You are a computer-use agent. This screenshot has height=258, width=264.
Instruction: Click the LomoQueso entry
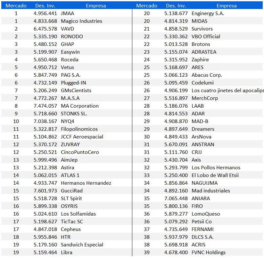[206, 214]
